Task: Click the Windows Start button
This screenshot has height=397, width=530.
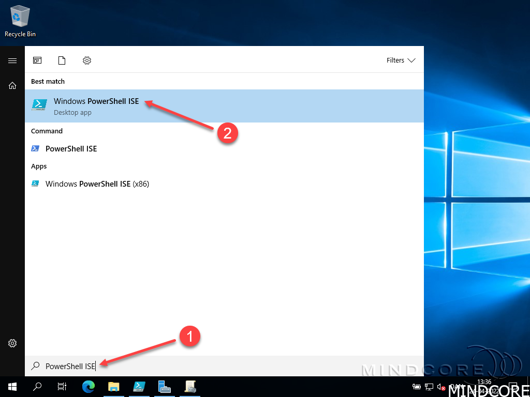Action: [x=12, y=386]
